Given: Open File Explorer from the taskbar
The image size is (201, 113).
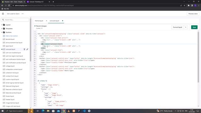Looking at the screenshot, I should pos(48,111).
